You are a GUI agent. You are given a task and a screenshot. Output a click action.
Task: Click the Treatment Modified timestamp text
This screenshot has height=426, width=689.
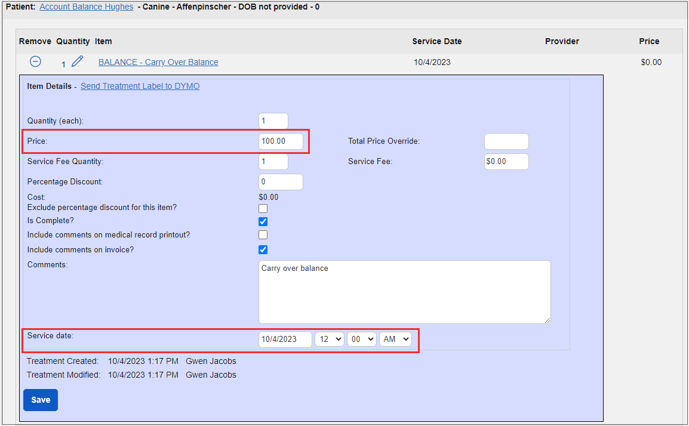point(143,375)
